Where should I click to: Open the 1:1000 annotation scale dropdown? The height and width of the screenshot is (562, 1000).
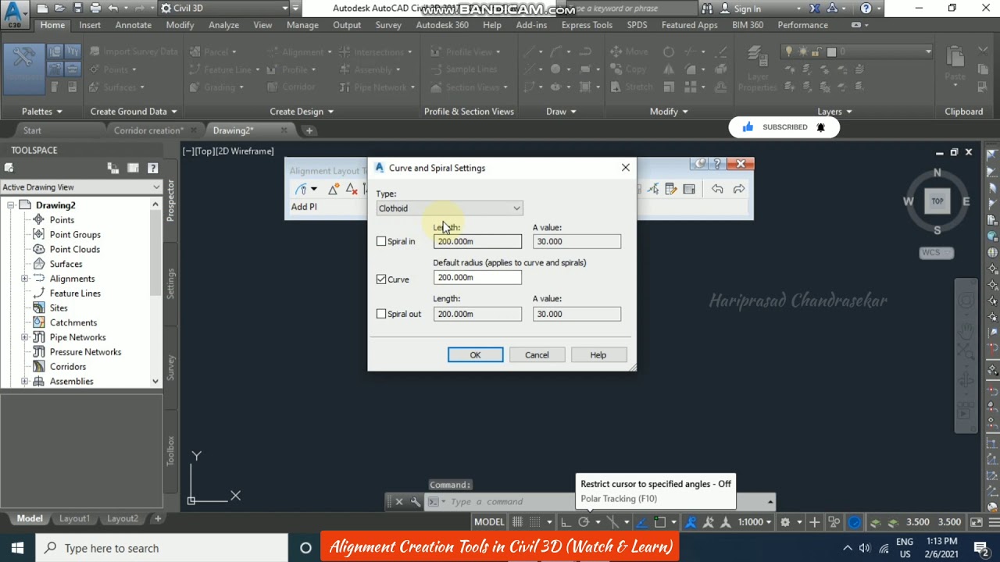[755, 522]
